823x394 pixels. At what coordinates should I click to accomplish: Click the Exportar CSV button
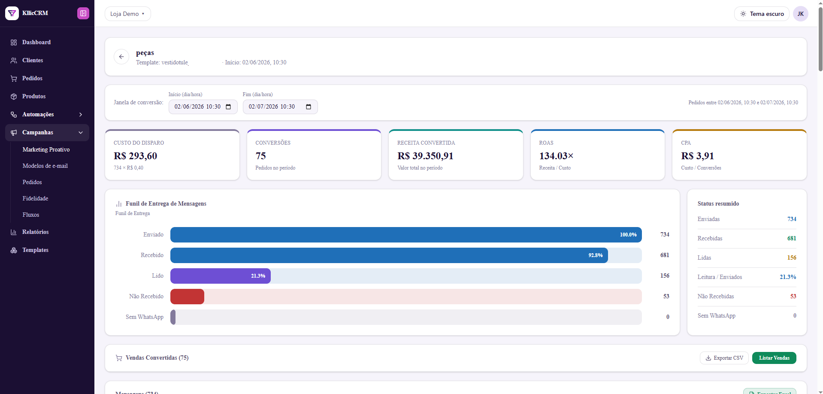pyautogui.click(x=724, y=358)
